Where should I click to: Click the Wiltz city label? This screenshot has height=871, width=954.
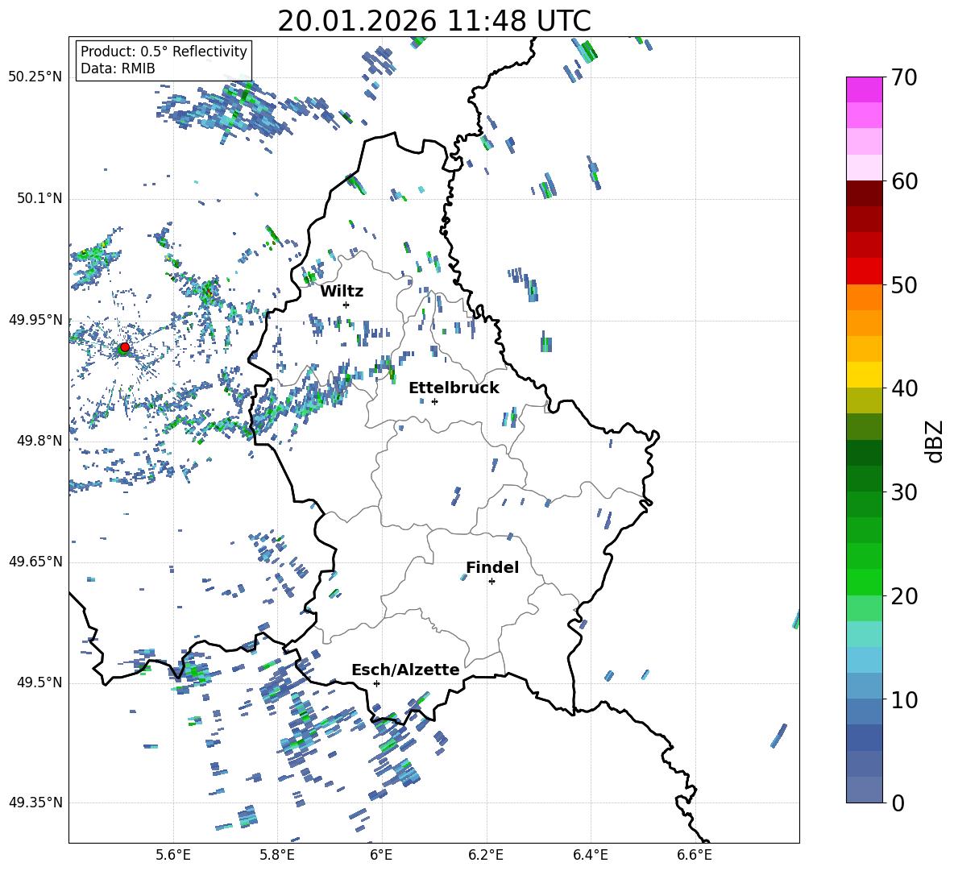tap(342, 292)
